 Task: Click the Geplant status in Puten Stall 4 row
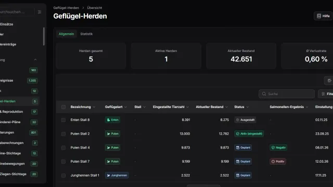coord(243,148)
